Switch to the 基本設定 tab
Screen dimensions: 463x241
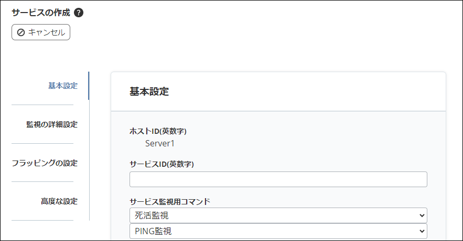(62, 86)
